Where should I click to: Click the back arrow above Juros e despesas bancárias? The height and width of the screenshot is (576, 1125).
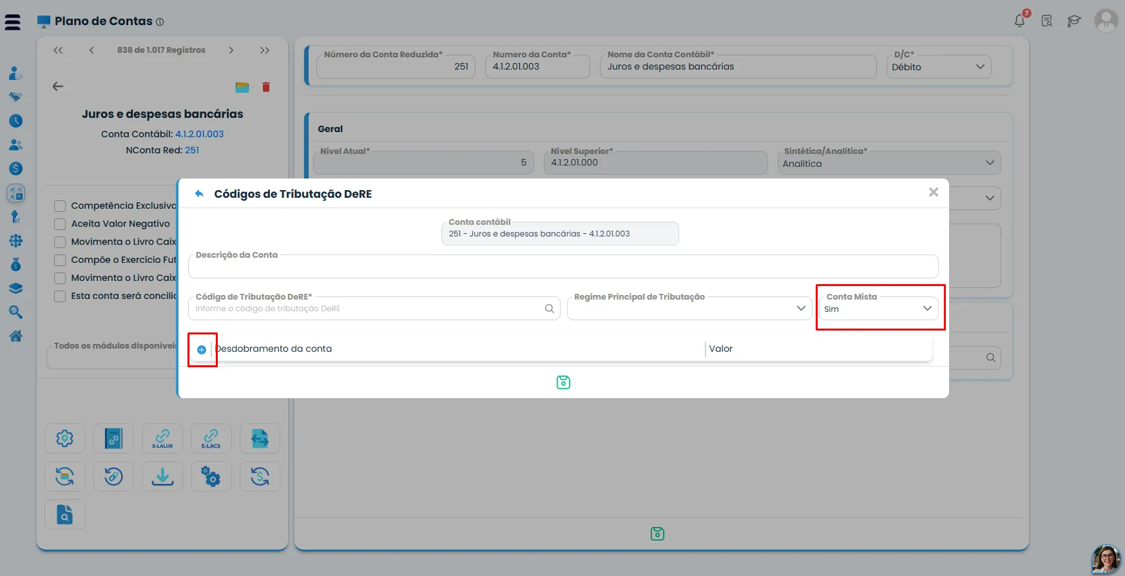click(x=58, y=86)
